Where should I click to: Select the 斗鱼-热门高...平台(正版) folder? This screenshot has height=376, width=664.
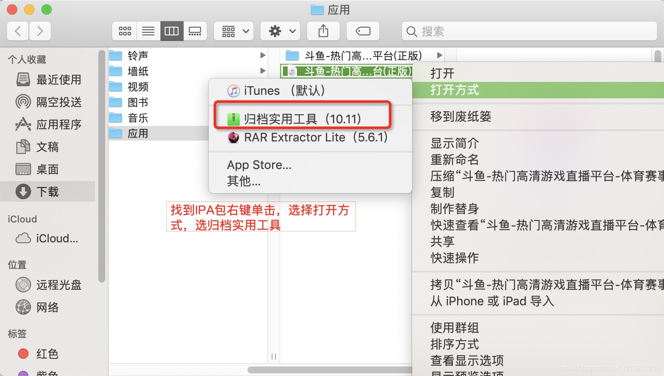pos(362,56)
